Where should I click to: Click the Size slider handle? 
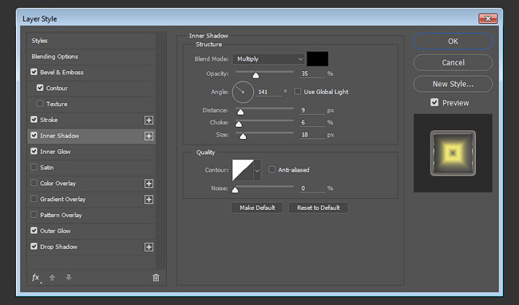(x=243, y=137)
